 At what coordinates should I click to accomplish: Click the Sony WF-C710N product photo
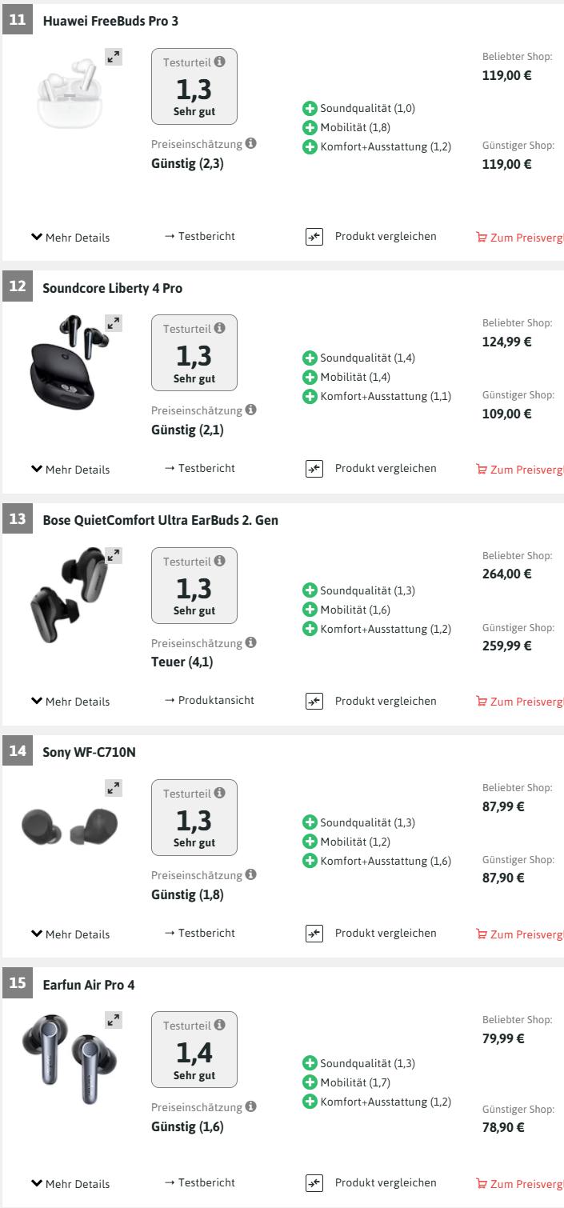pyautogui.click(x=70, y=826)
